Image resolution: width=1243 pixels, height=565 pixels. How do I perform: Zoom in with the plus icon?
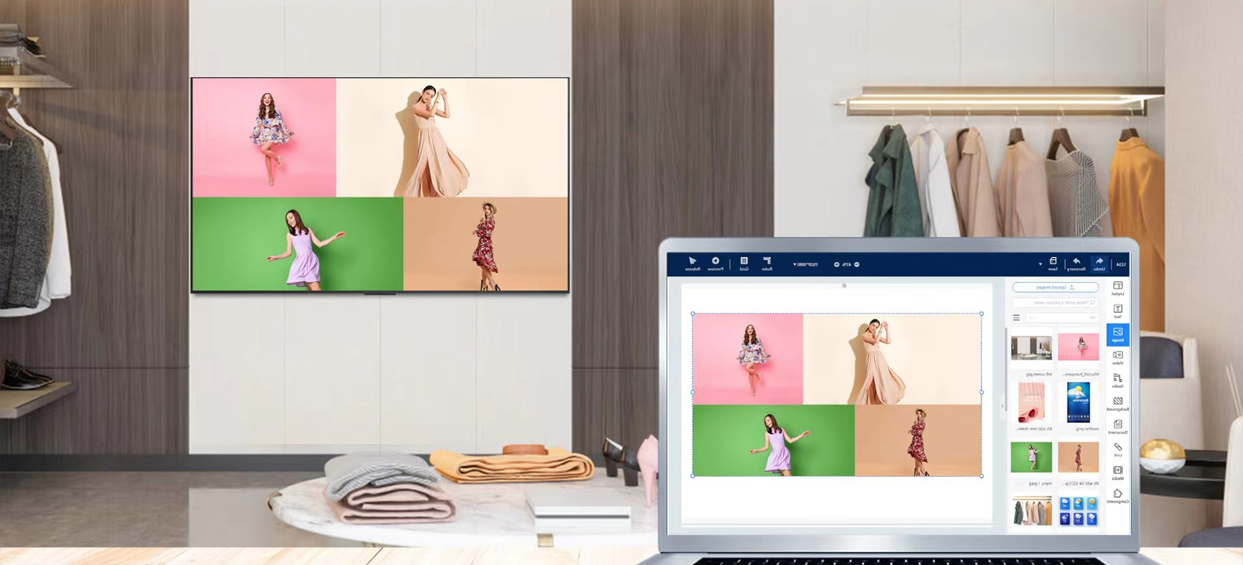click(837, 264)
